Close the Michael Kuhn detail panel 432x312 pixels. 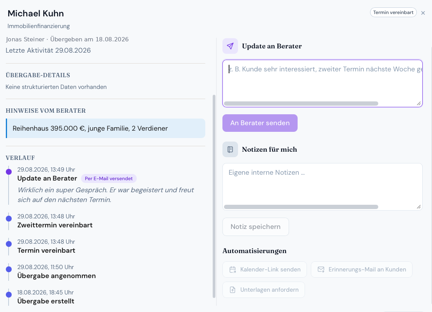coord(423,13)
